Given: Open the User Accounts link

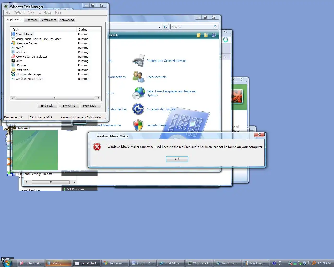Looking at the screenshot, I should [157, 77].
